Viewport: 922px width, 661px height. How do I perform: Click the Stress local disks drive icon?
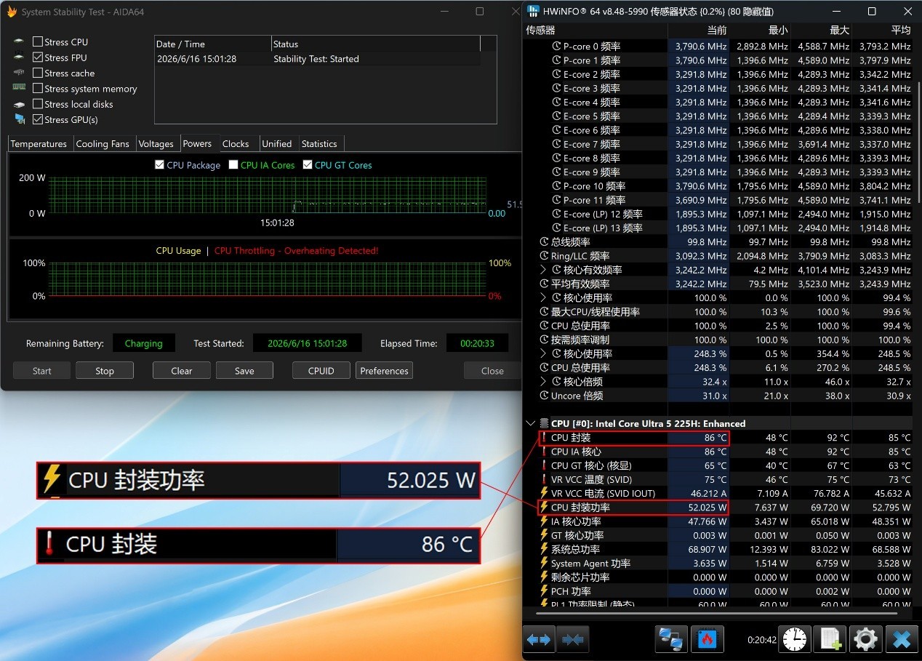point(19,104)
